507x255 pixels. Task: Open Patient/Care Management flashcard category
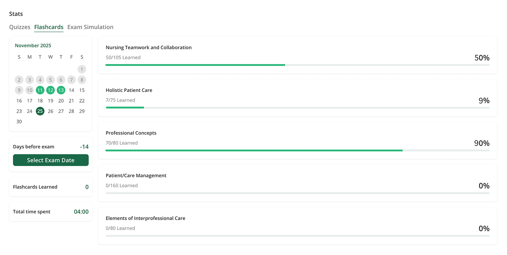tap(297, 183)
